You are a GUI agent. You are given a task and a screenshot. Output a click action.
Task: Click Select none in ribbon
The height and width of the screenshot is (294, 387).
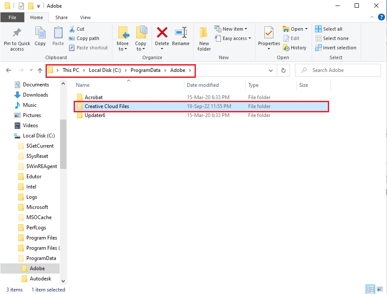click(x=332, y=38)
